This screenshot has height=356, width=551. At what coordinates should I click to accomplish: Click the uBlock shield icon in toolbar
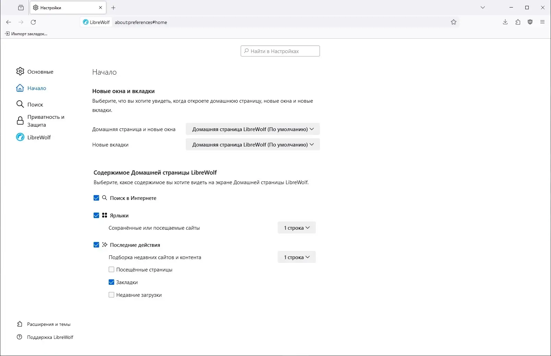pyautogui.click(x=530, y=22)
